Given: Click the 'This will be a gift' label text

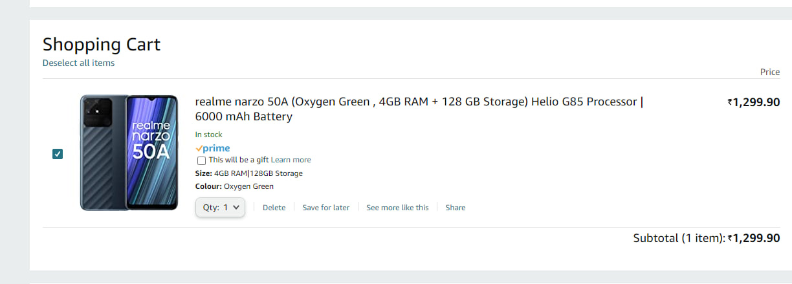Looking at the screenshot, I should 239,160.
